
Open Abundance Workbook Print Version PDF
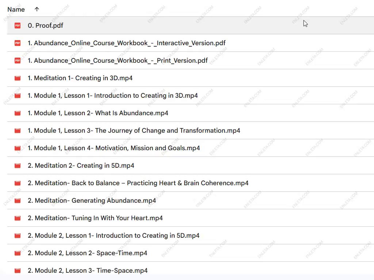118,61
